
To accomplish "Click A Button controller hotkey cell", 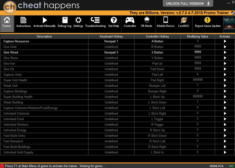I will coord(157,41).
